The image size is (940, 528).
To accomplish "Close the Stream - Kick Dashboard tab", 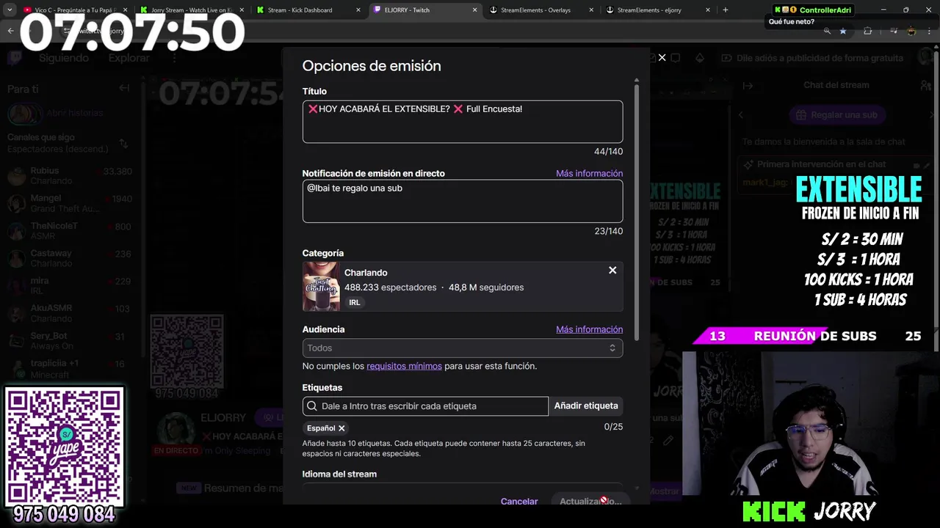I will (x=358, y=10).
